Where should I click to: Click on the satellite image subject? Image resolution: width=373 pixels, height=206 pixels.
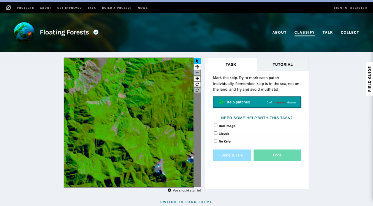(x=129, y=122)
